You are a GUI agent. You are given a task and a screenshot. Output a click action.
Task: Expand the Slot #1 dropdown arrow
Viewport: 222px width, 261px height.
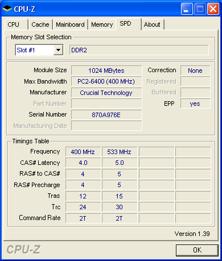coord(58,50)
